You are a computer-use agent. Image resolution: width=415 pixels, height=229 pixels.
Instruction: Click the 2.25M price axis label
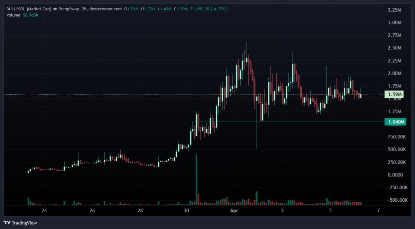click(395, 61)
